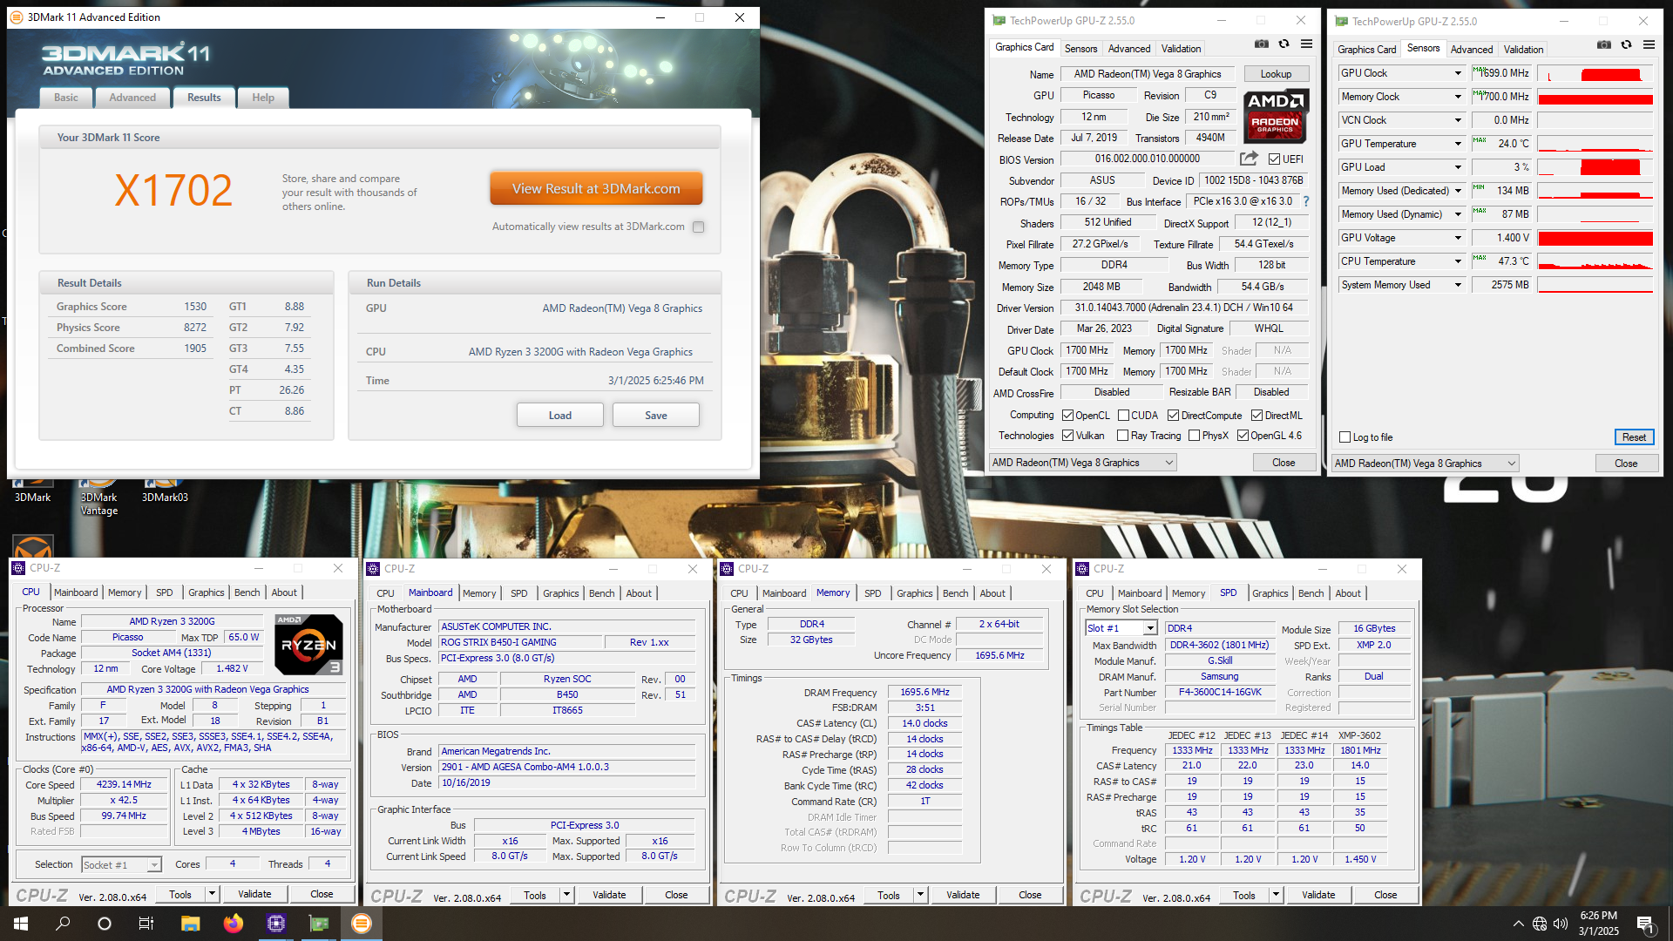Click the taskbar Search magnifier icon
The width and height of the screenshot is (1673, 941).
(63, 924)
